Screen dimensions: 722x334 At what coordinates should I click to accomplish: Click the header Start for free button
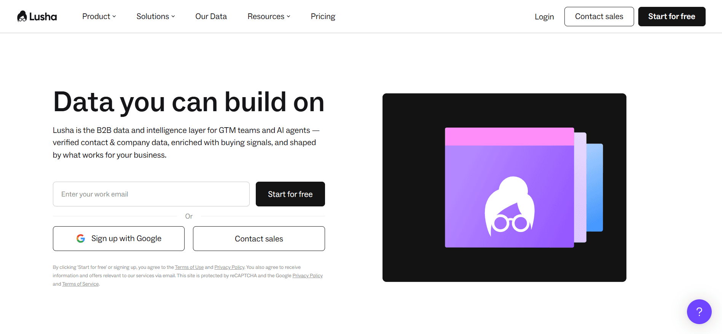672,16
